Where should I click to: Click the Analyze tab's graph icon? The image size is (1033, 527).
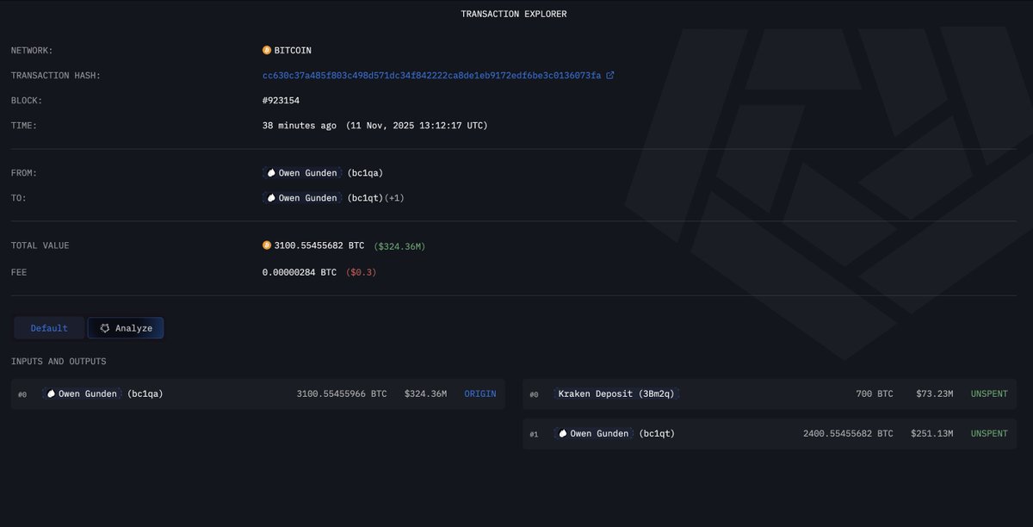[x=106, y=327]
